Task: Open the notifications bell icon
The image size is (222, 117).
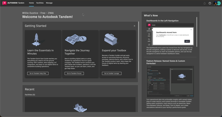Action: click(x=205, y=3)
